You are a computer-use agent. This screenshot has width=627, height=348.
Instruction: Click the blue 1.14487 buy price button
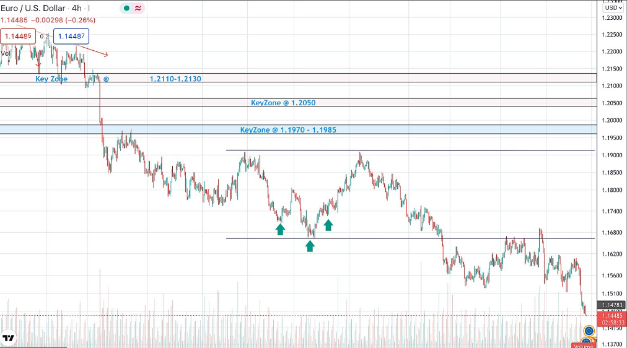point(71,37)
